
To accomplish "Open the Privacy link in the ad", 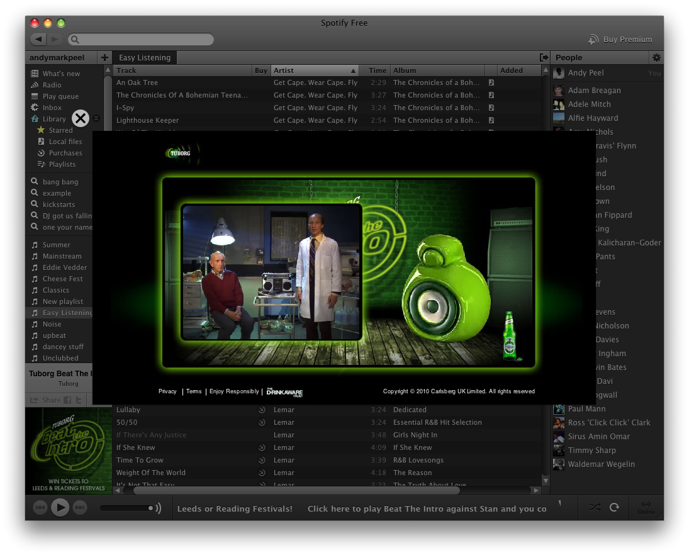I will tap(167, 391).
